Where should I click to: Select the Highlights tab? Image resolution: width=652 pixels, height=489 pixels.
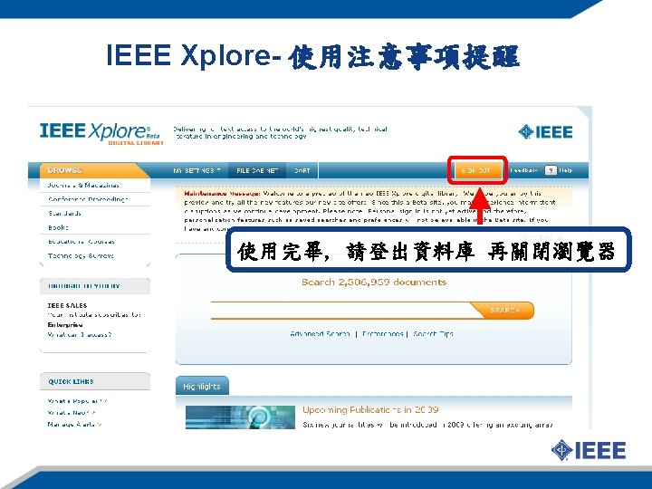pos(202,386)
